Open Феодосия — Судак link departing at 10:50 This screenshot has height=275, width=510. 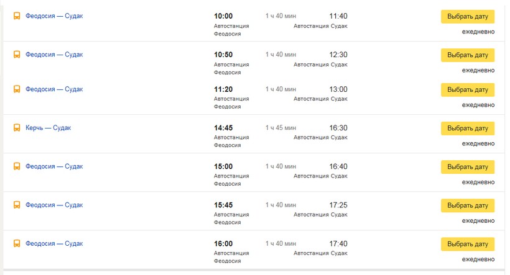pyautogui.click(x=54, y=55)
